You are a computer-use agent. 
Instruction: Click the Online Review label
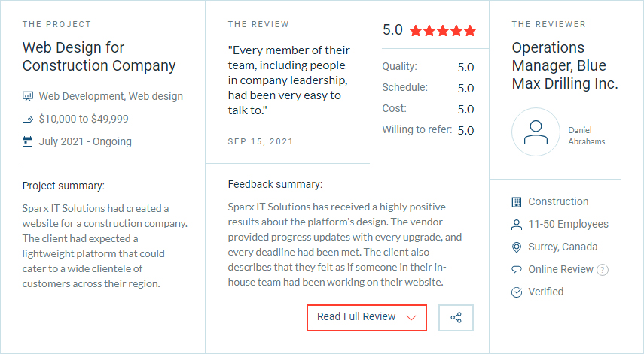click(x=560, y=269)
